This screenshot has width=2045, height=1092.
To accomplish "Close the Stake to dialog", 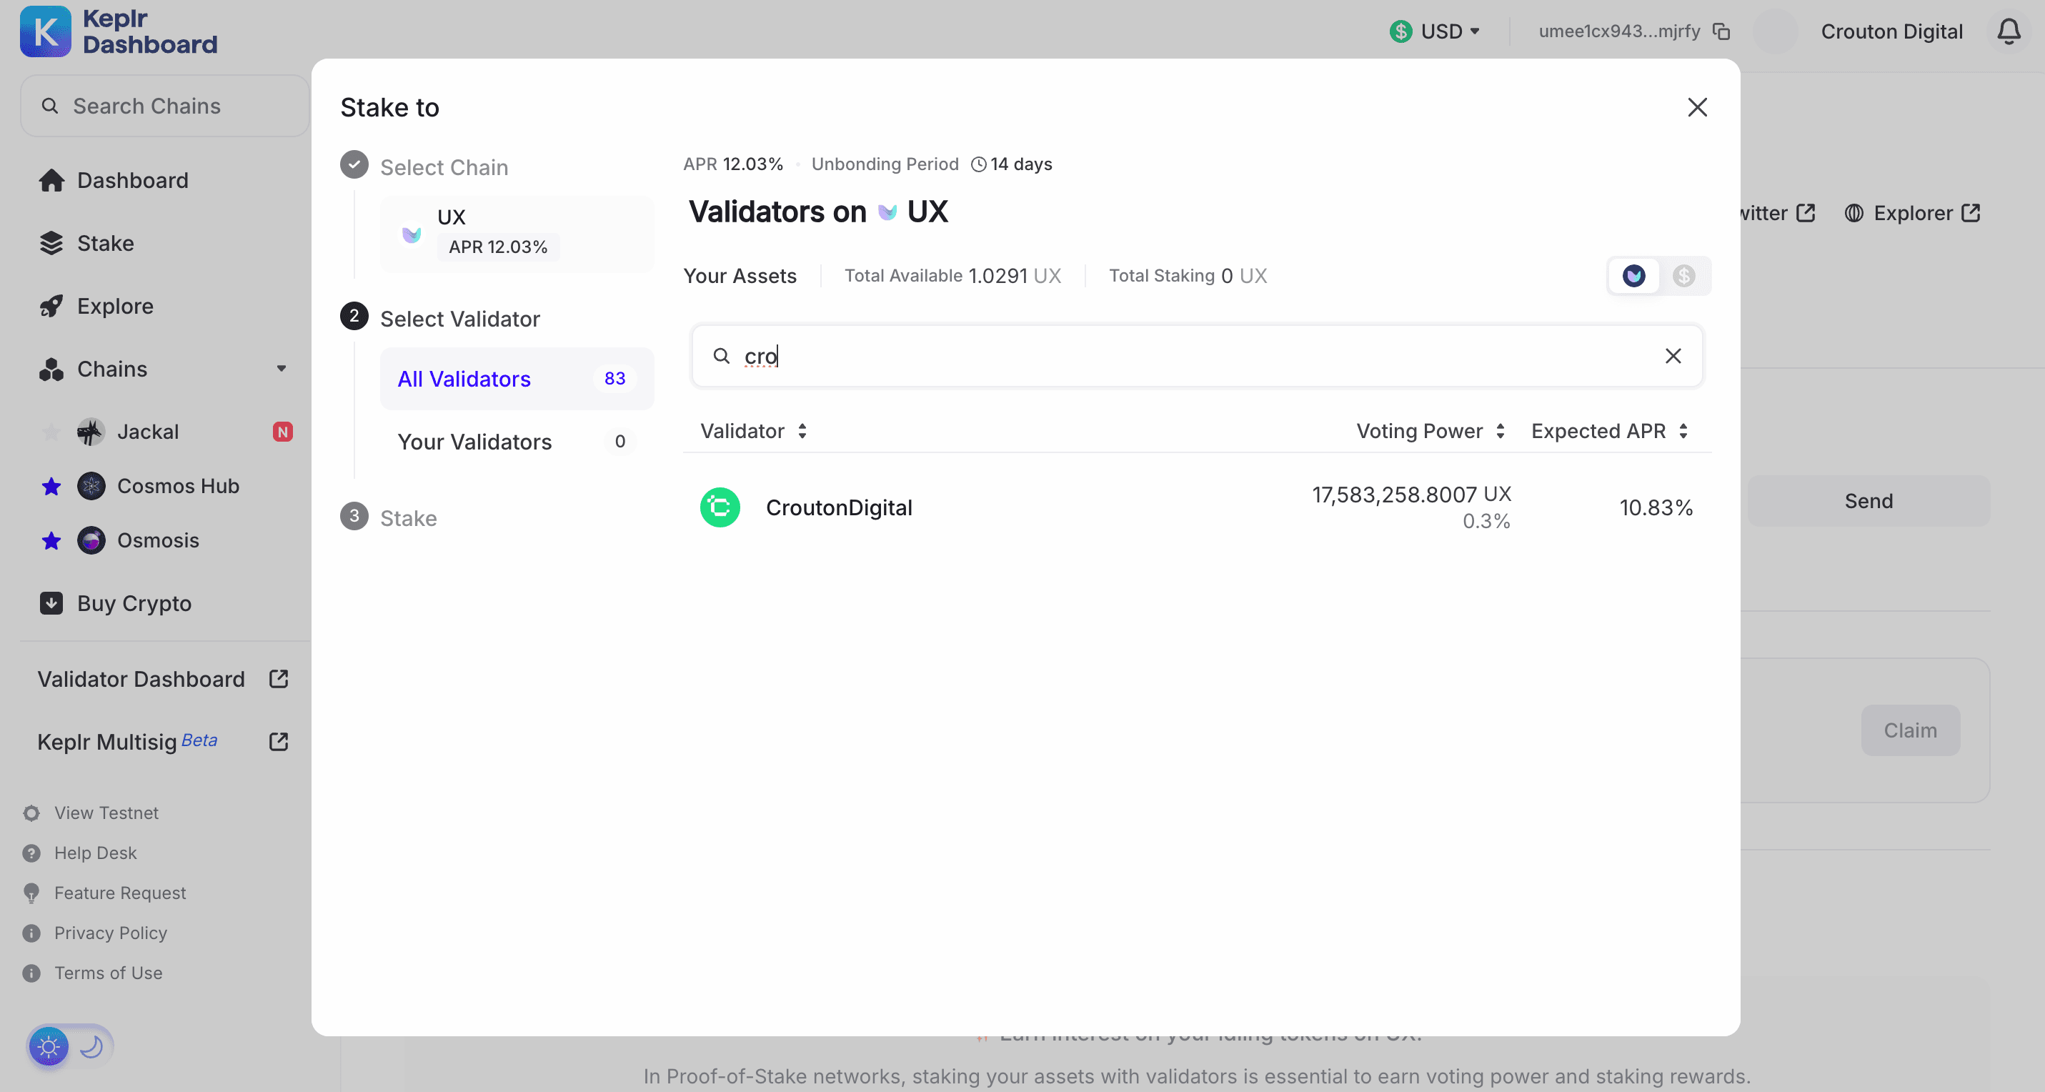I will click(1697, 107).
